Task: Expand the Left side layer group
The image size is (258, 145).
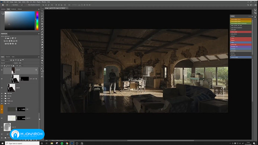Action: [x=4, y=96]
